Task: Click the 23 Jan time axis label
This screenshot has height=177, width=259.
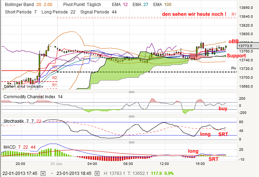Action: coord(56,164)
